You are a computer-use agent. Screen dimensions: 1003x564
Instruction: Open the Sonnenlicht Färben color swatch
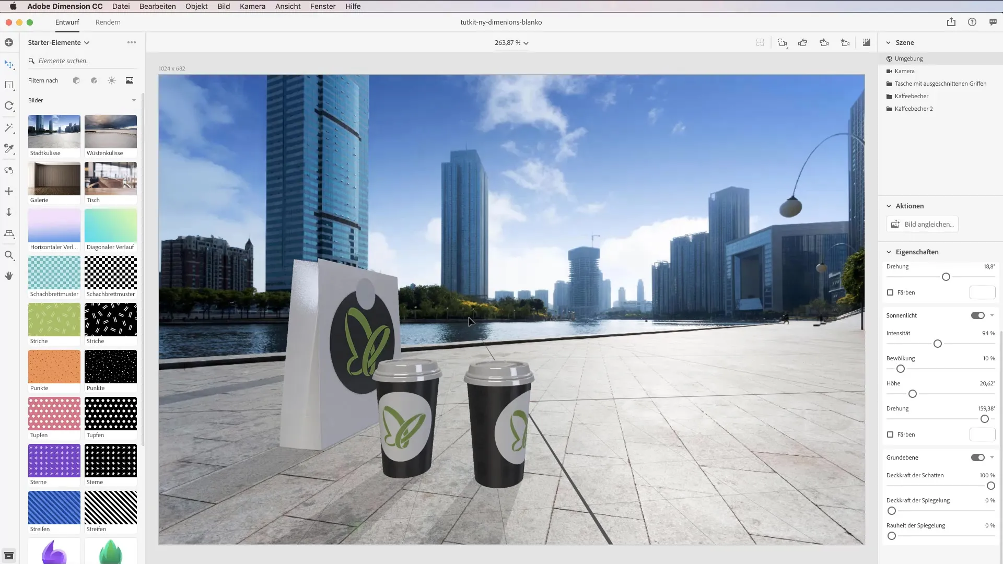coord(983,434)
